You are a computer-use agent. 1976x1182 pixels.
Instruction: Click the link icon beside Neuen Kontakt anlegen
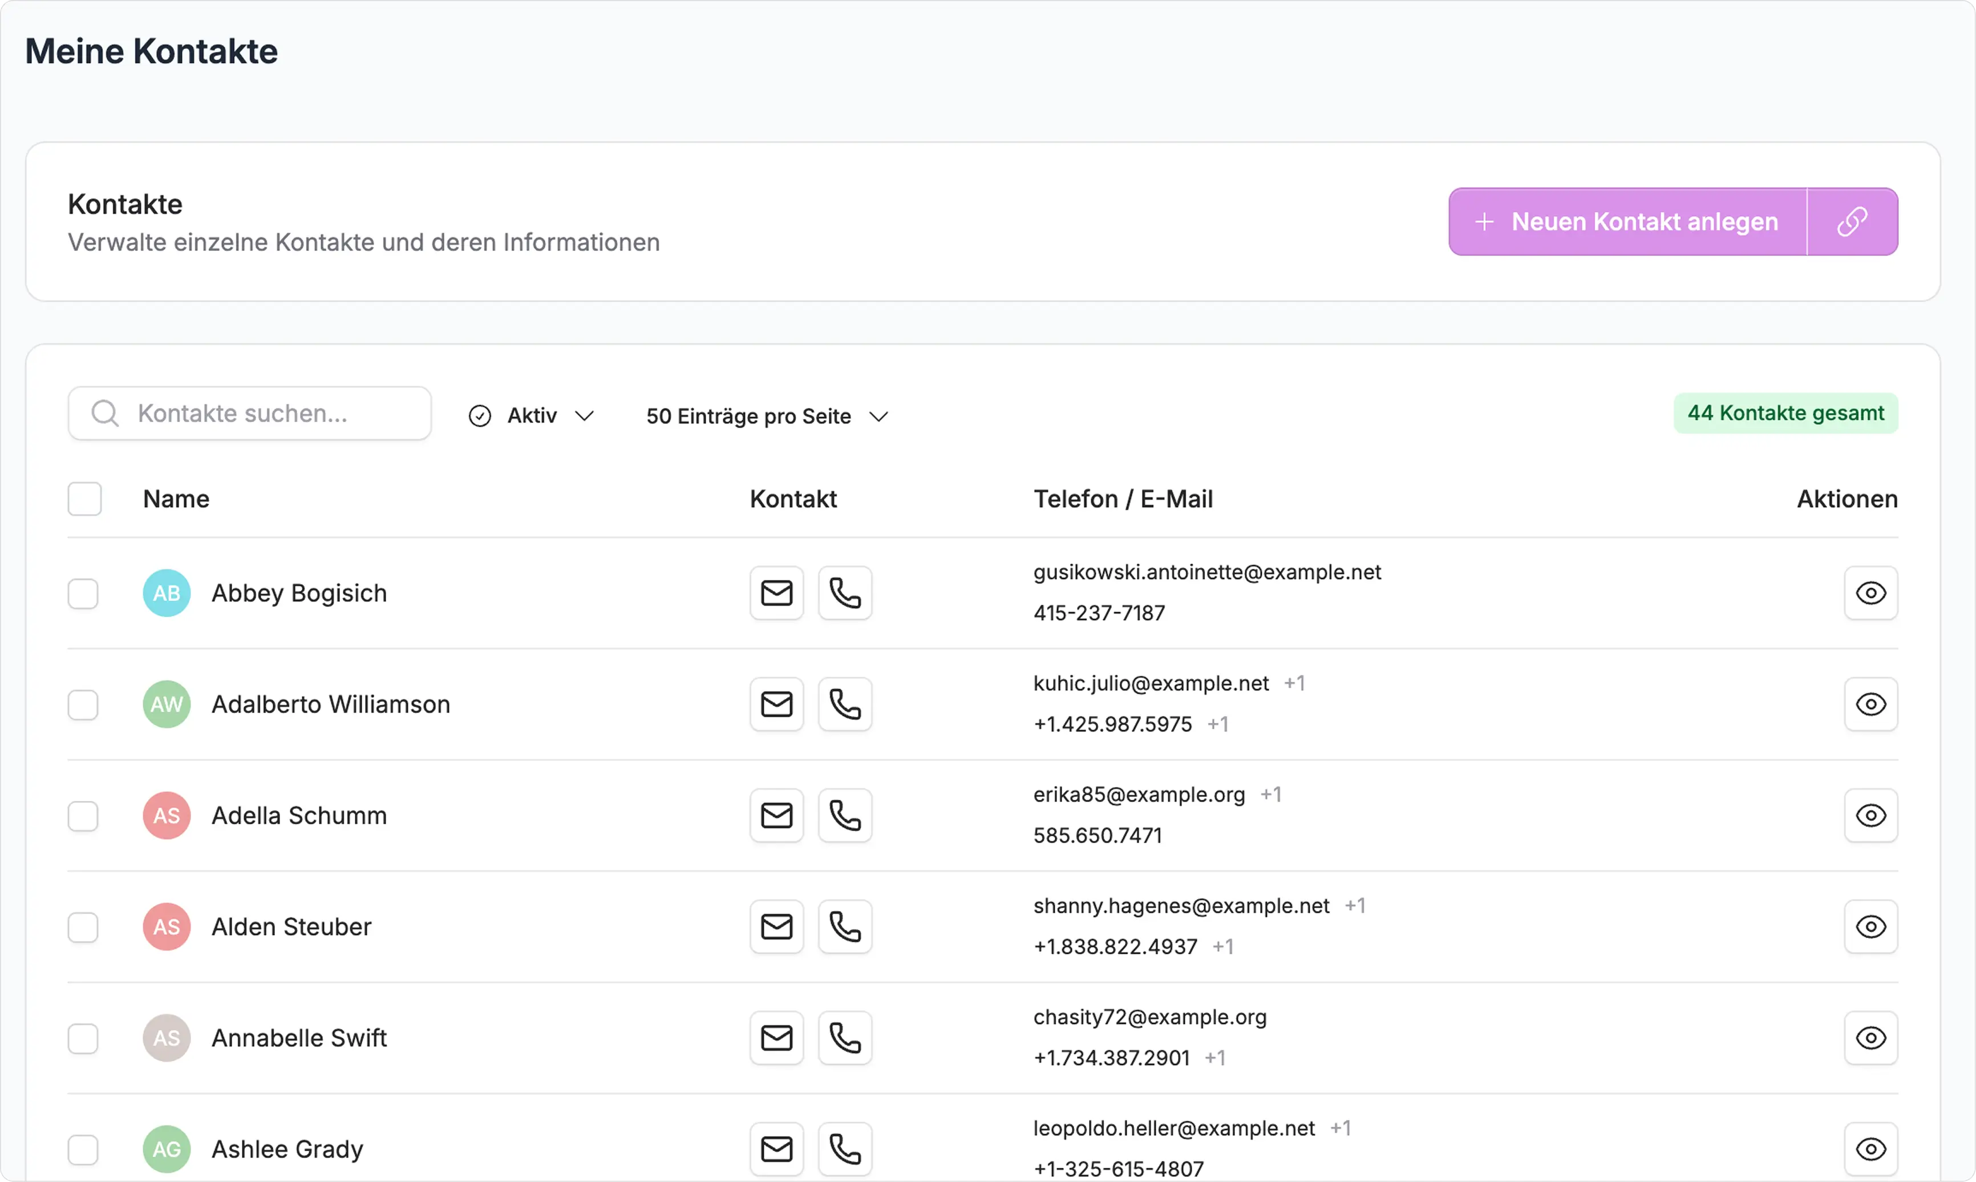(x=1852, y=222)
